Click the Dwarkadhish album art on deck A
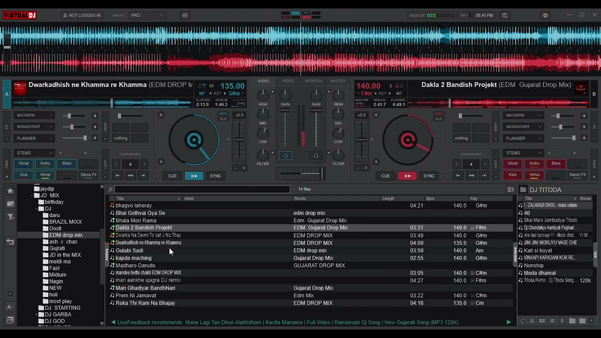 [20, 88]
